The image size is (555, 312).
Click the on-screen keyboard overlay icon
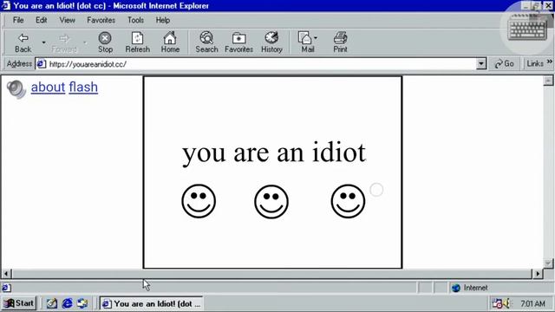[527, 28]
